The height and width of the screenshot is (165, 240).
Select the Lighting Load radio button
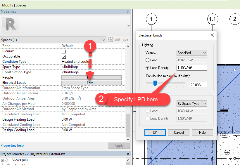point(147,60)
